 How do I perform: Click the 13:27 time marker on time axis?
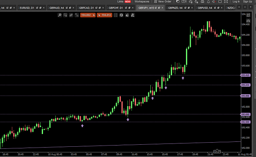[217, 151]
